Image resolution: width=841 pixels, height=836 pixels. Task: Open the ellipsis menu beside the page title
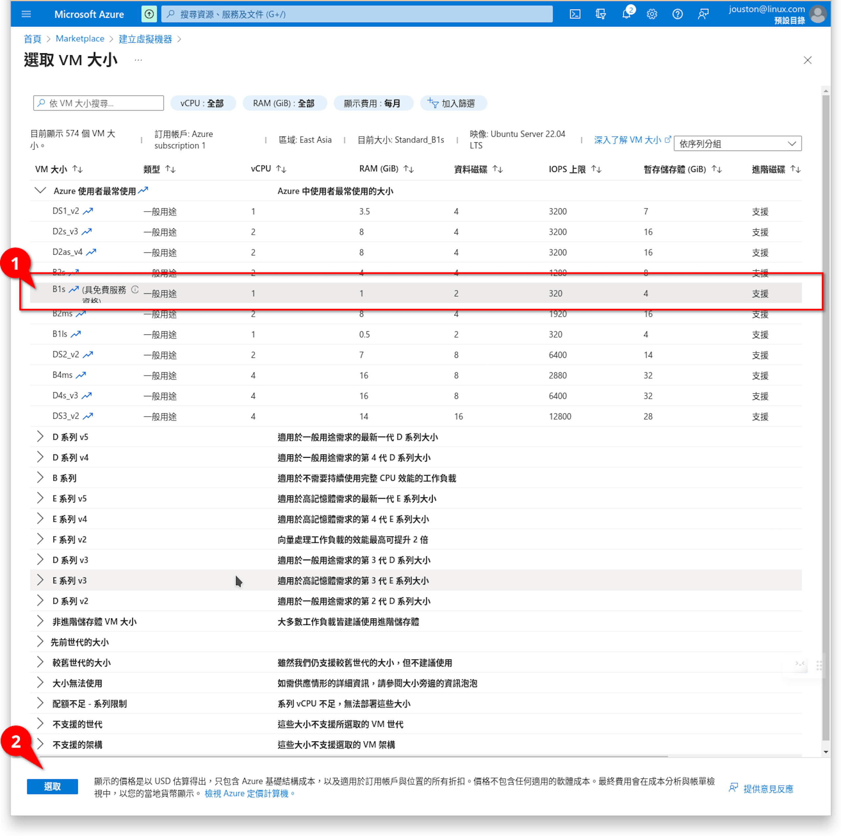coord(138,60)
